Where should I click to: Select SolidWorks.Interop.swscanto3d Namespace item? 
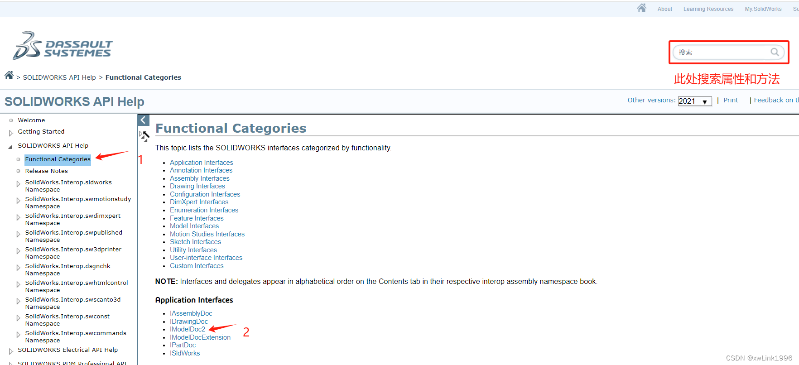[x=72, y=303]
